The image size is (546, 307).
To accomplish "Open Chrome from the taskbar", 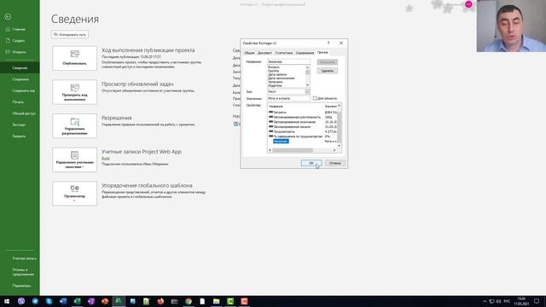I will pos(189,301).
